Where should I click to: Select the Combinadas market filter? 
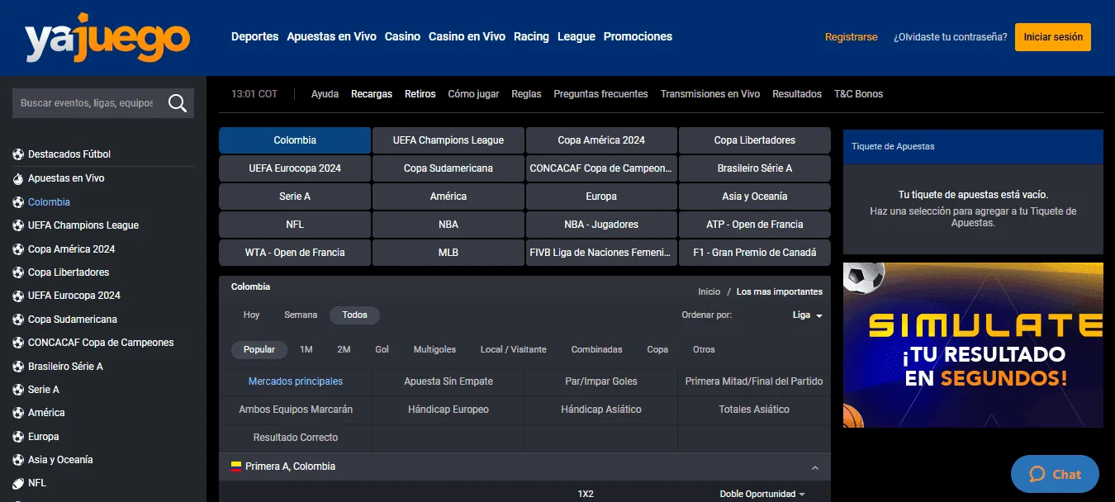(596, 349)
